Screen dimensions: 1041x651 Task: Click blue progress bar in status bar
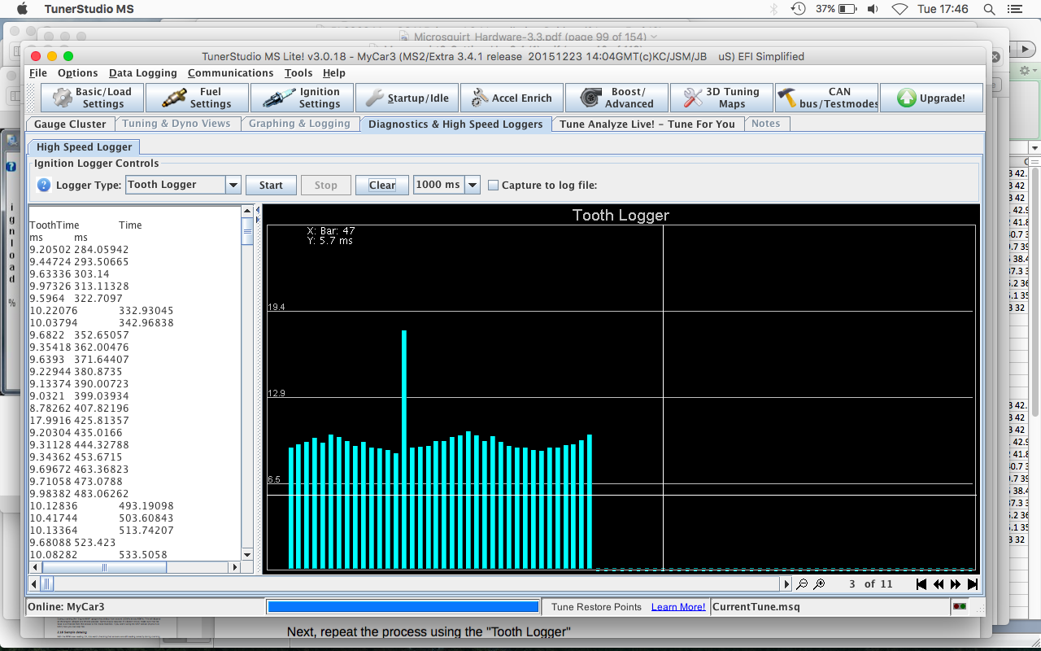pos(403,606)
